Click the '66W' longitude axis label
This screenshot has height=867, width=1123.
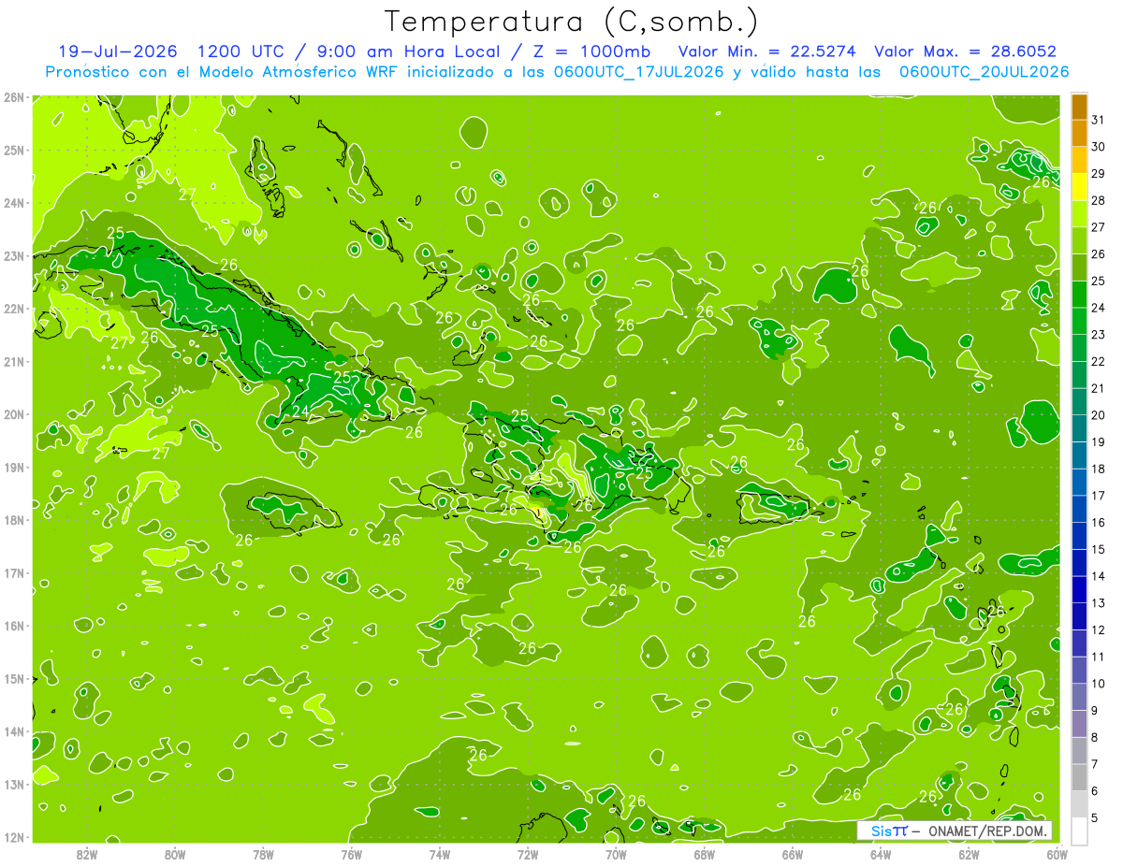click(793, 855)
